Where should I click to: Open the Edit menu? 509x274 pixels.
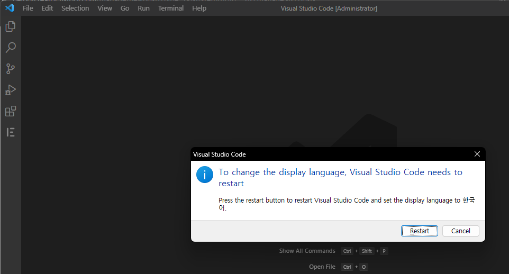click(47, 8)
